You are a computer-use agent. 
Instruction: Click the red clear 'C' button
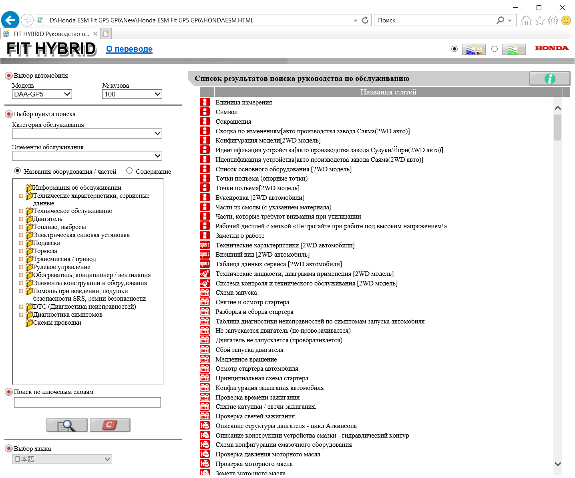pos(110,425)
